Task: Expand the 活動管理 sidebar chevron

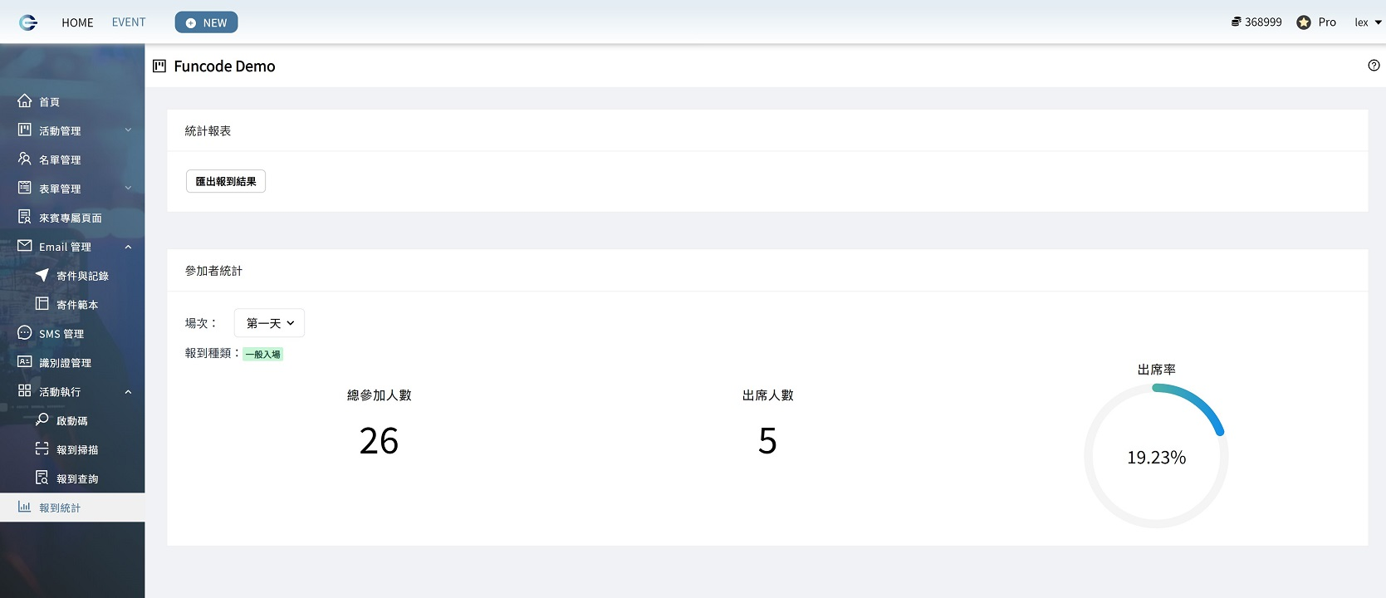Action: pos(128,130)
